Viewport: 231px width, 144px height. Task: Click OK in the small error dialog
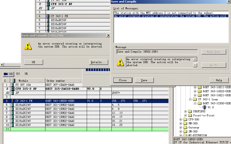[34, 62]
